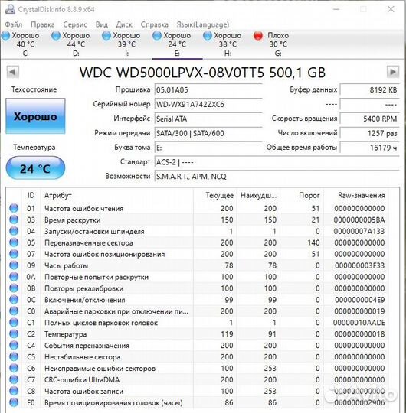Screen dimensions: 406x413
Task: Open the Язык(Language) menu
Action: pyautogui.click(x=202, y=24)
